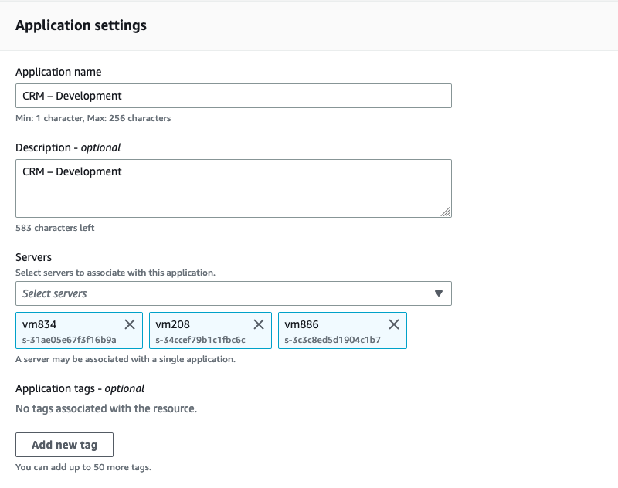Select the vm834 server name label

point(39,324)
